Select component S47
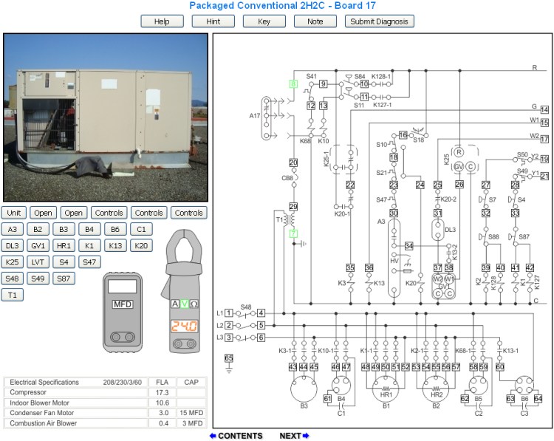This screenshot has height=441, width=554. point(89,262)
